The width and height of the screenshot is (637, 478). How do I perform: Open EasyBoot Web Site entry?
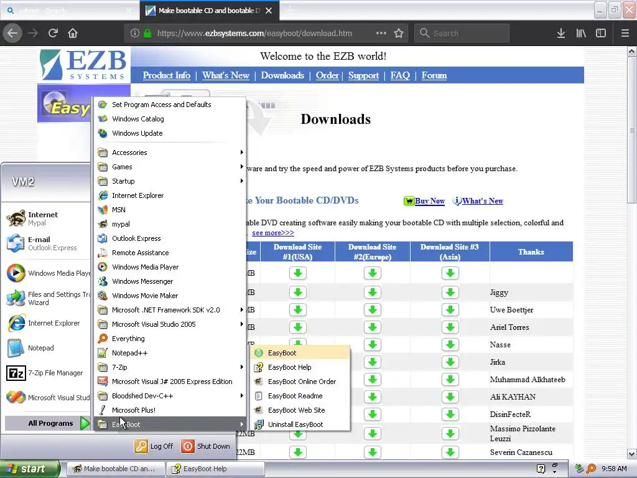coord(300,410)
